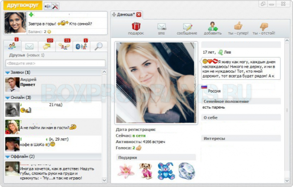Screen dimensions: 293x187
Task: Collapse the Онлайн (3) group
Action: (7, 97)
